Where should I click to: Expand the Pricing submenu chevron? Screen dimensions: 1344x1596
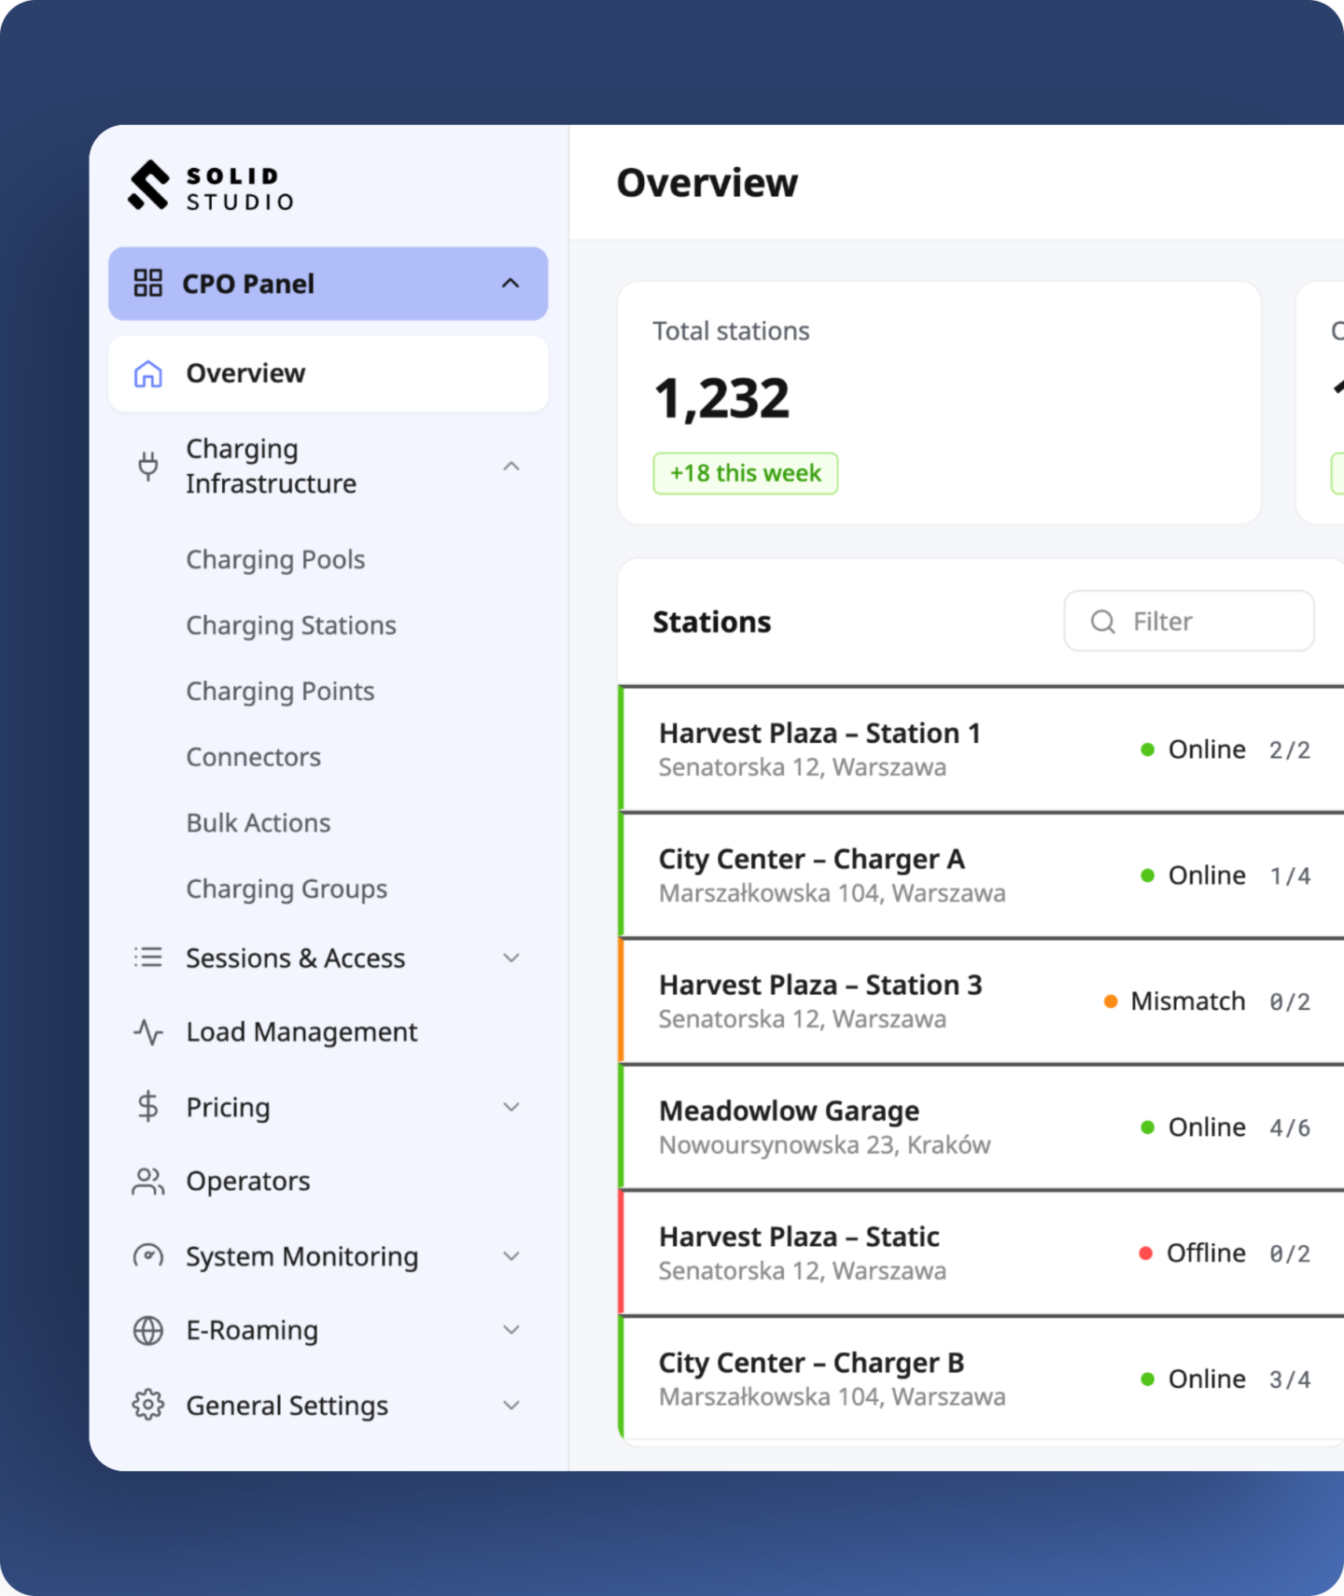[511, 1107]
